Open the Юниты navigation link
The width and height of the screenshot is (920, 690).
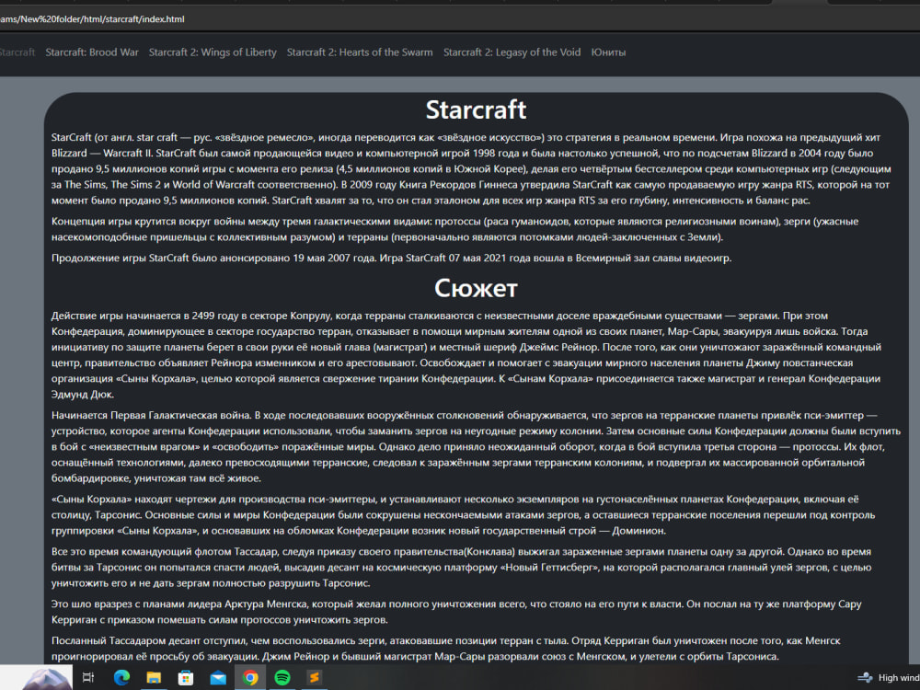tap(608, 52)
